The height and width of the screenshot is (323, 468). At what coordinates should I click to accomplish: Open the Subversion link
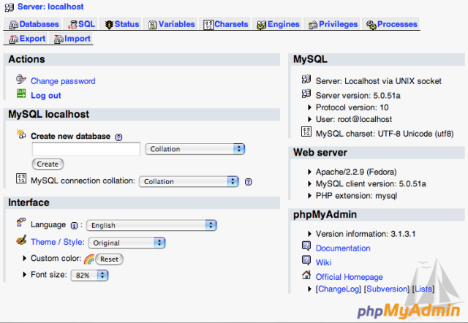click(x=387, y=289)
